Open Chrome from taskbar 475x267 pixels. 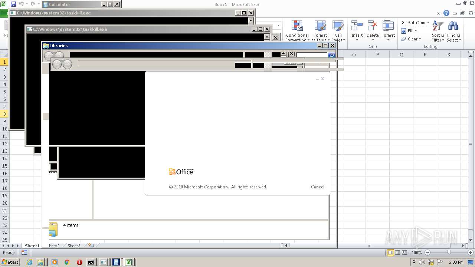pos(67,262)
